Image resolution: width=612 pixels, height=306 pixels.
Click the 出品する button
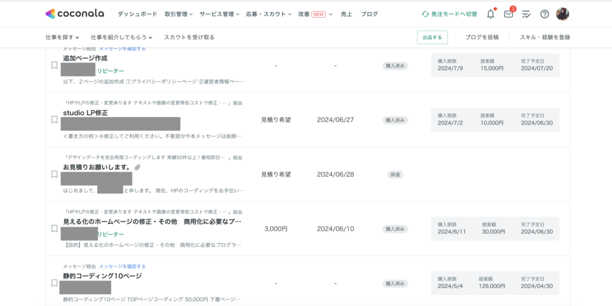[432, 37]
